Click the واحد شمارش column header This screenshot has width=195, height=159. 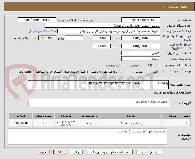[x=89, y=116]
